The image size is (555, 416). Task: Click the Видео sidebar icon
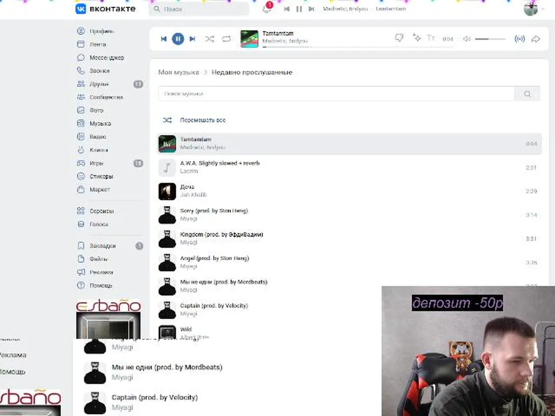pyautogui.click(x=81, y=136)
